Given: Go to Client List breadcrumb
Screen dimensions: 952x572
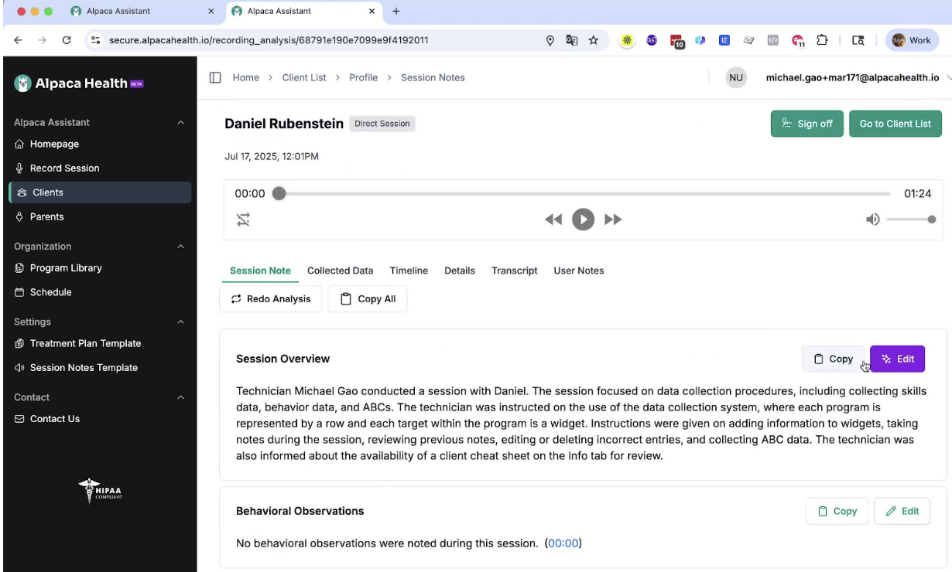Looking at the screenshot, I should click(x=304, y=77).
